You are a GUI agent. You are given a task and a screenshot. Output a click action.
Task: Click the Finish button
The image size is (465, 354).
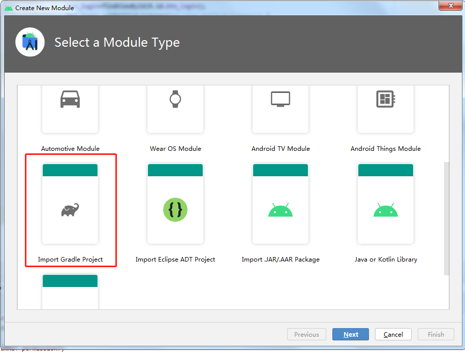[x=436, y=334]
